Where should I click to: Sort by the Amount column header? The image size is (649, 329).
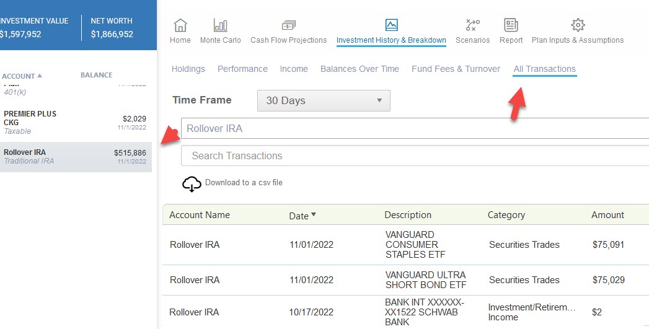pyautogui.click(x=607, y=215)
